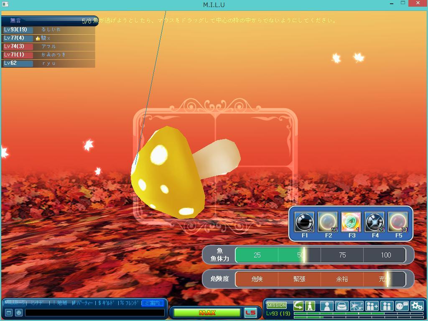The width and height of the screenshot is (428, 321).
Task: Use the F2 bubble orb item
Action: pos(328,222)
